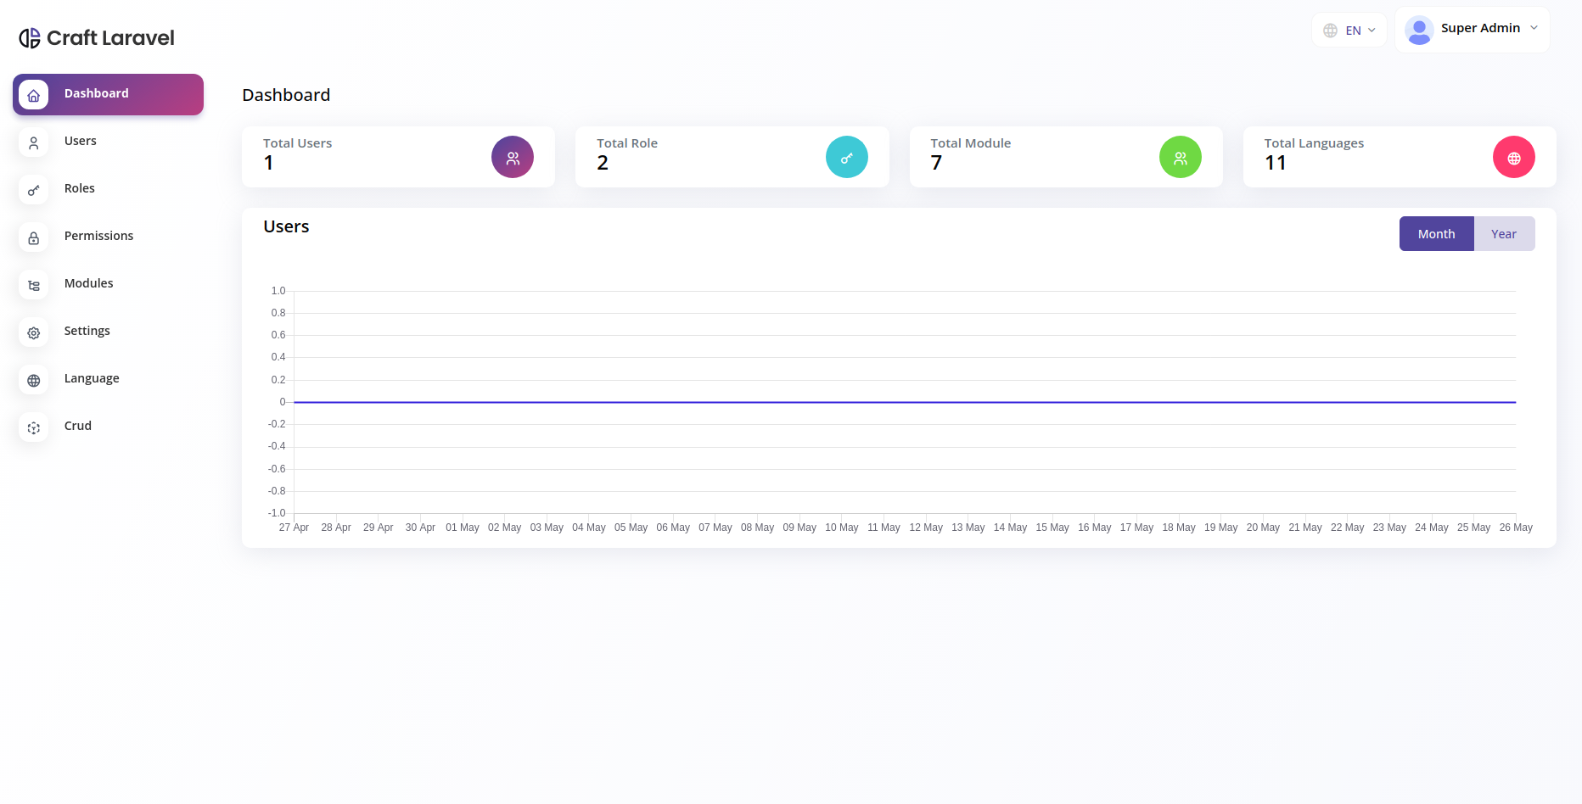Click the Craft Laravel logo link
This screenshot has width=1582, height=804.
97,38
